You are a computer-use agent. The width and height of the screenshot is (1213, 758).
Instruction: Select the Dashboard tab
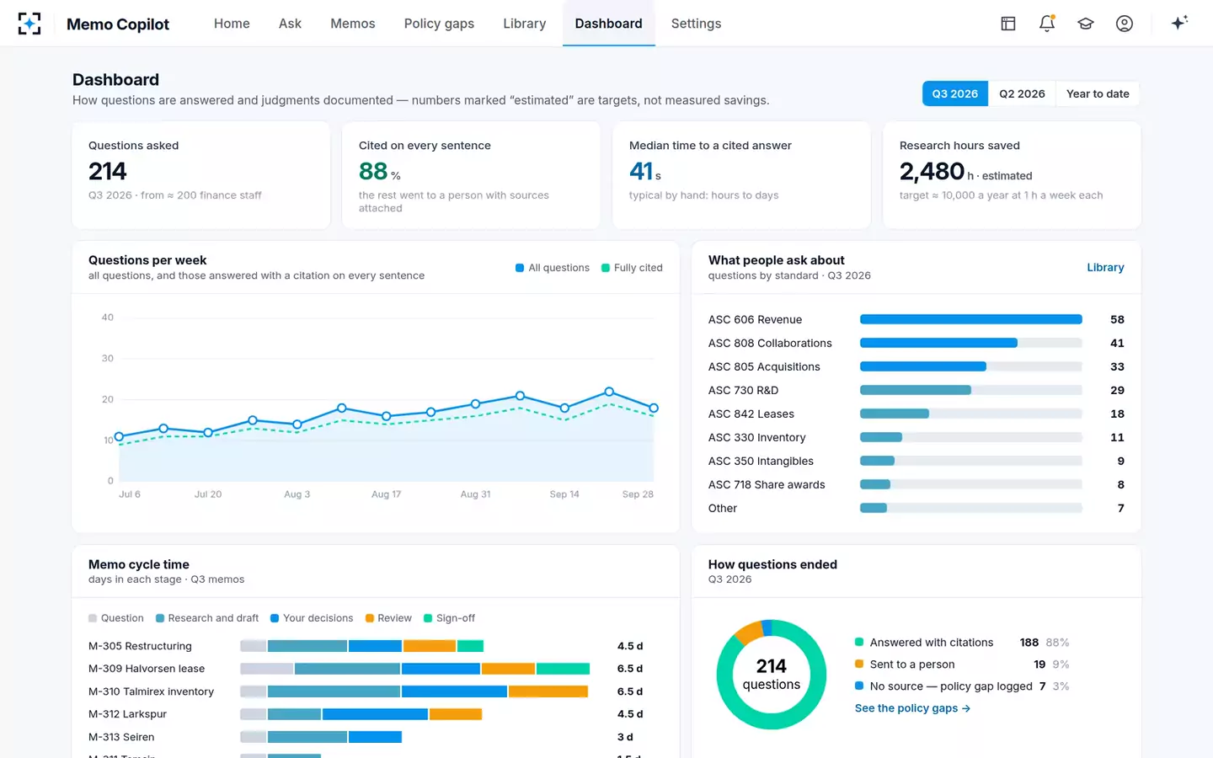608,24
